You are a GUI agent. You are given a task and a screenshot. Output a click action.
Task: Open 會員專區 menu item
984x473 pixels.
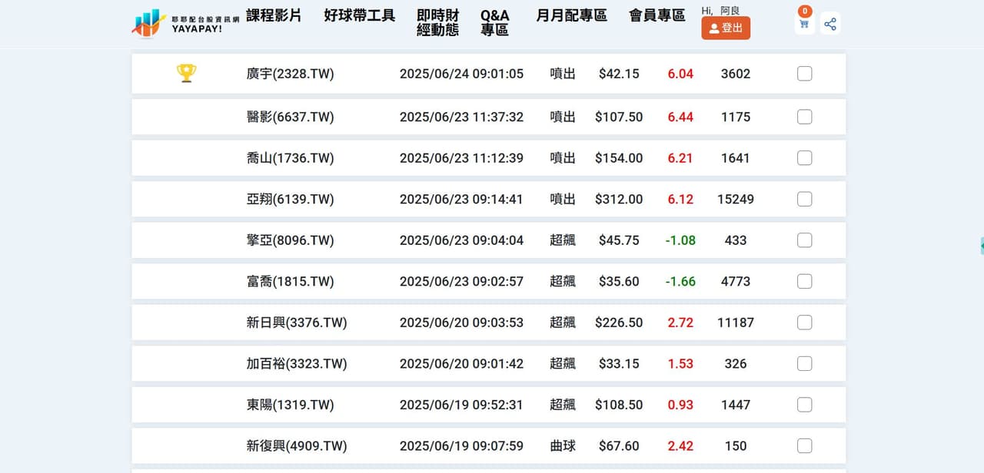[657, 15]
